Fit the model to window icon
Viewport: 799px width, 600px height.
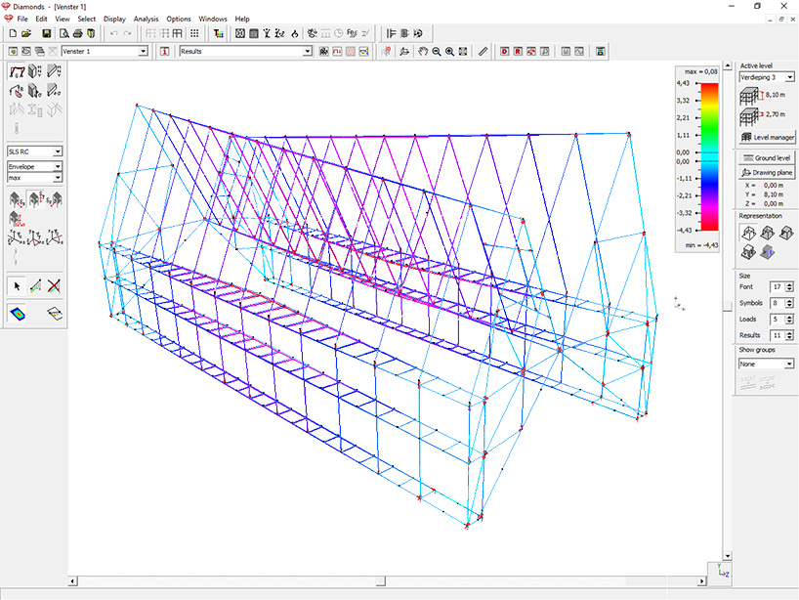tap(463, 51)
